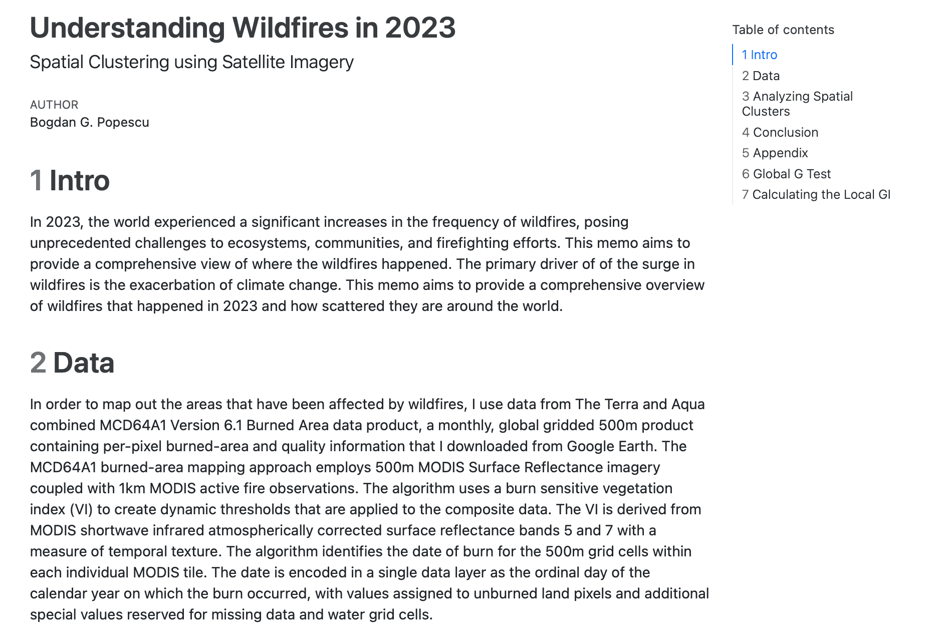Viewport: 944px width, 644px height.
Task: Click the MODIS Surface Reflectance imagery text
Action: (x=539, y=467)
